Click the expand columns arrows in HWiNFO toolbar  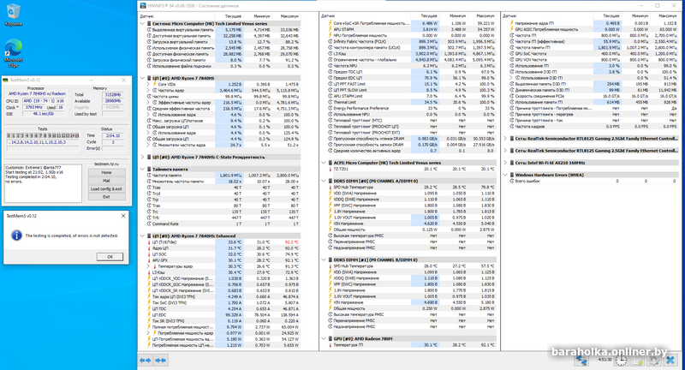point(145,361)
